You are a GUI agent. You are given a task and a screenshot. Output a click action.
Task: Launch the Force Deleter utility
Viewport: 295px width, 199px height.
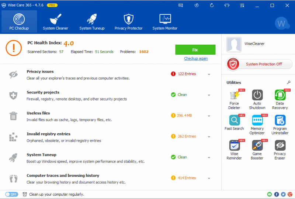(x=234, y=100)
